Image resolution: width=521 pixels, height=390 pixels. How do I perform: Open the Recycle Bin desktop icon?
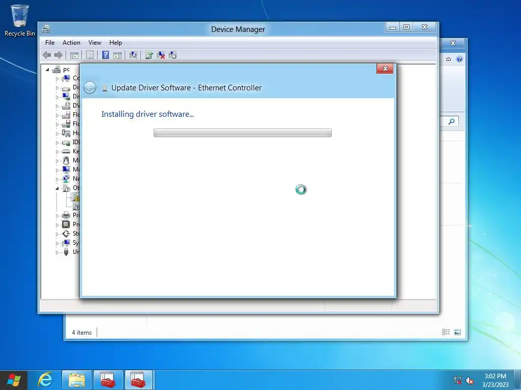pos(20,20)
